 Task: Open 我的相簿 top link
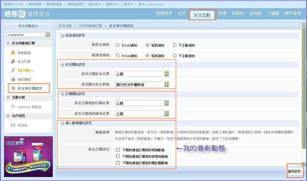[x=35, y=4]
